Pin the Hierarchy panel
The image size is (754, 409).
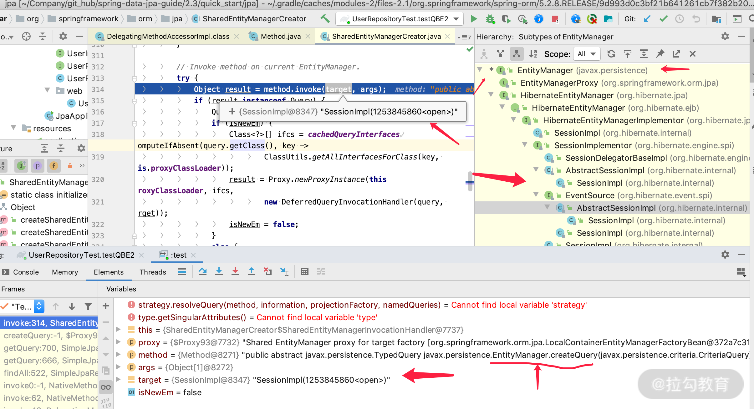(660, 54)
